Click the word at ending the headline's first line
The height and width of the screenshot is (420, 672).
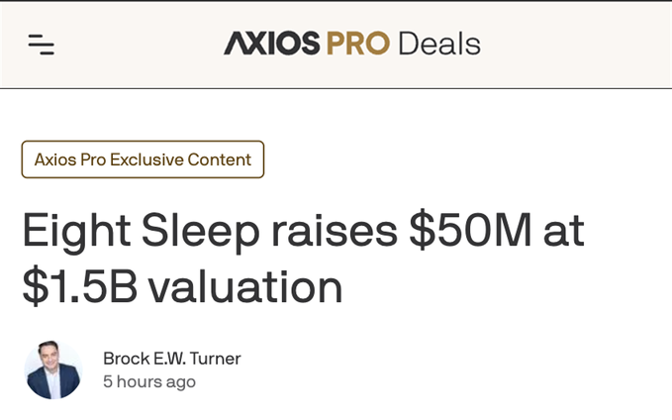click(x=564, y=231)
